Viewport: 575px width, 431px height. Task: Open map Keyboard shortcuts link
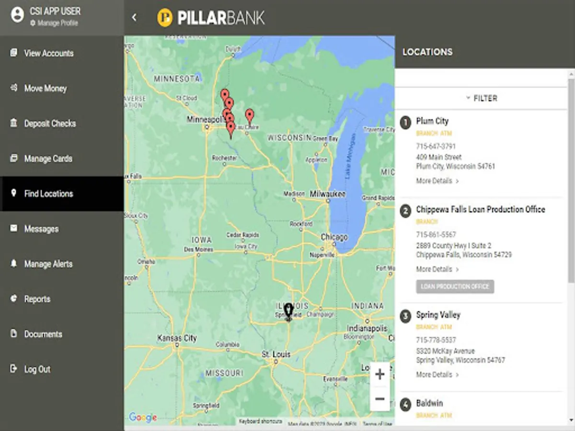pyautogui.click(x=260, y=421)
